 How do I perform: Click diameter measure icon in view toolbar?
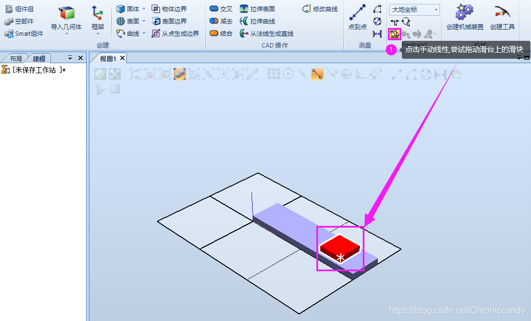click(426, 74)
